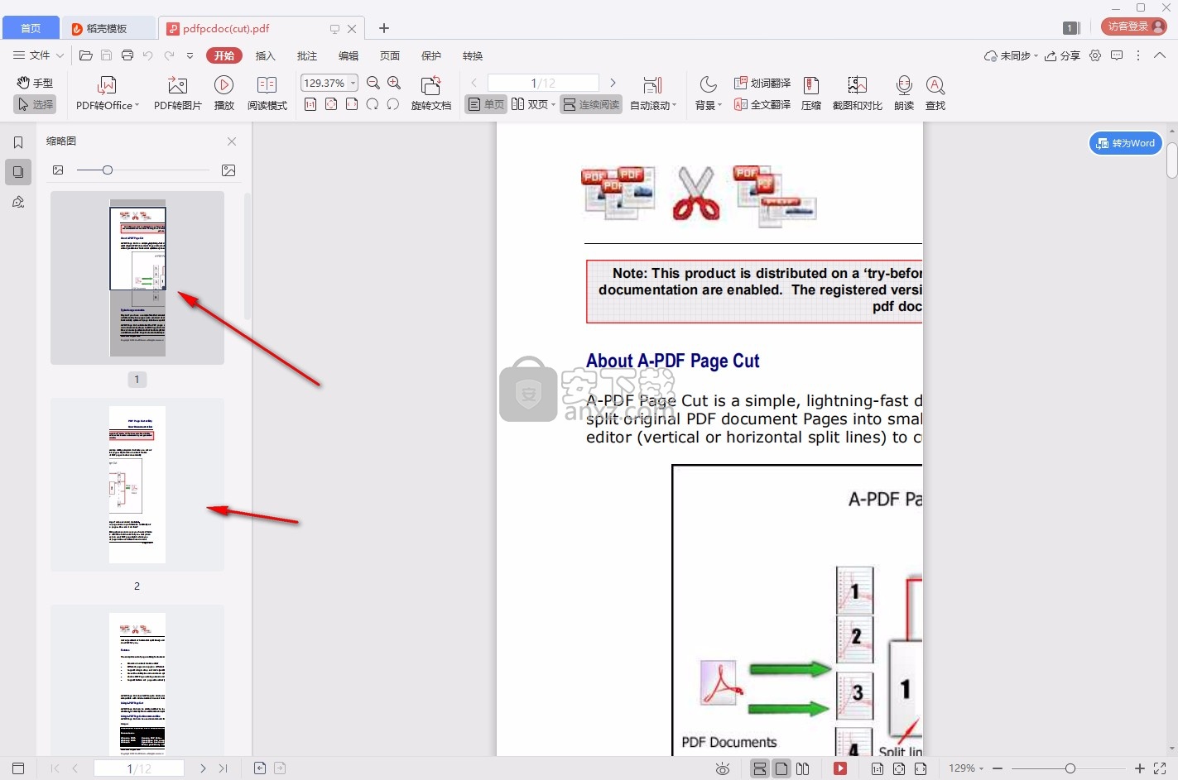
Task: Collapse the ribbon with the up chevron
Action: coord(1160,55)
